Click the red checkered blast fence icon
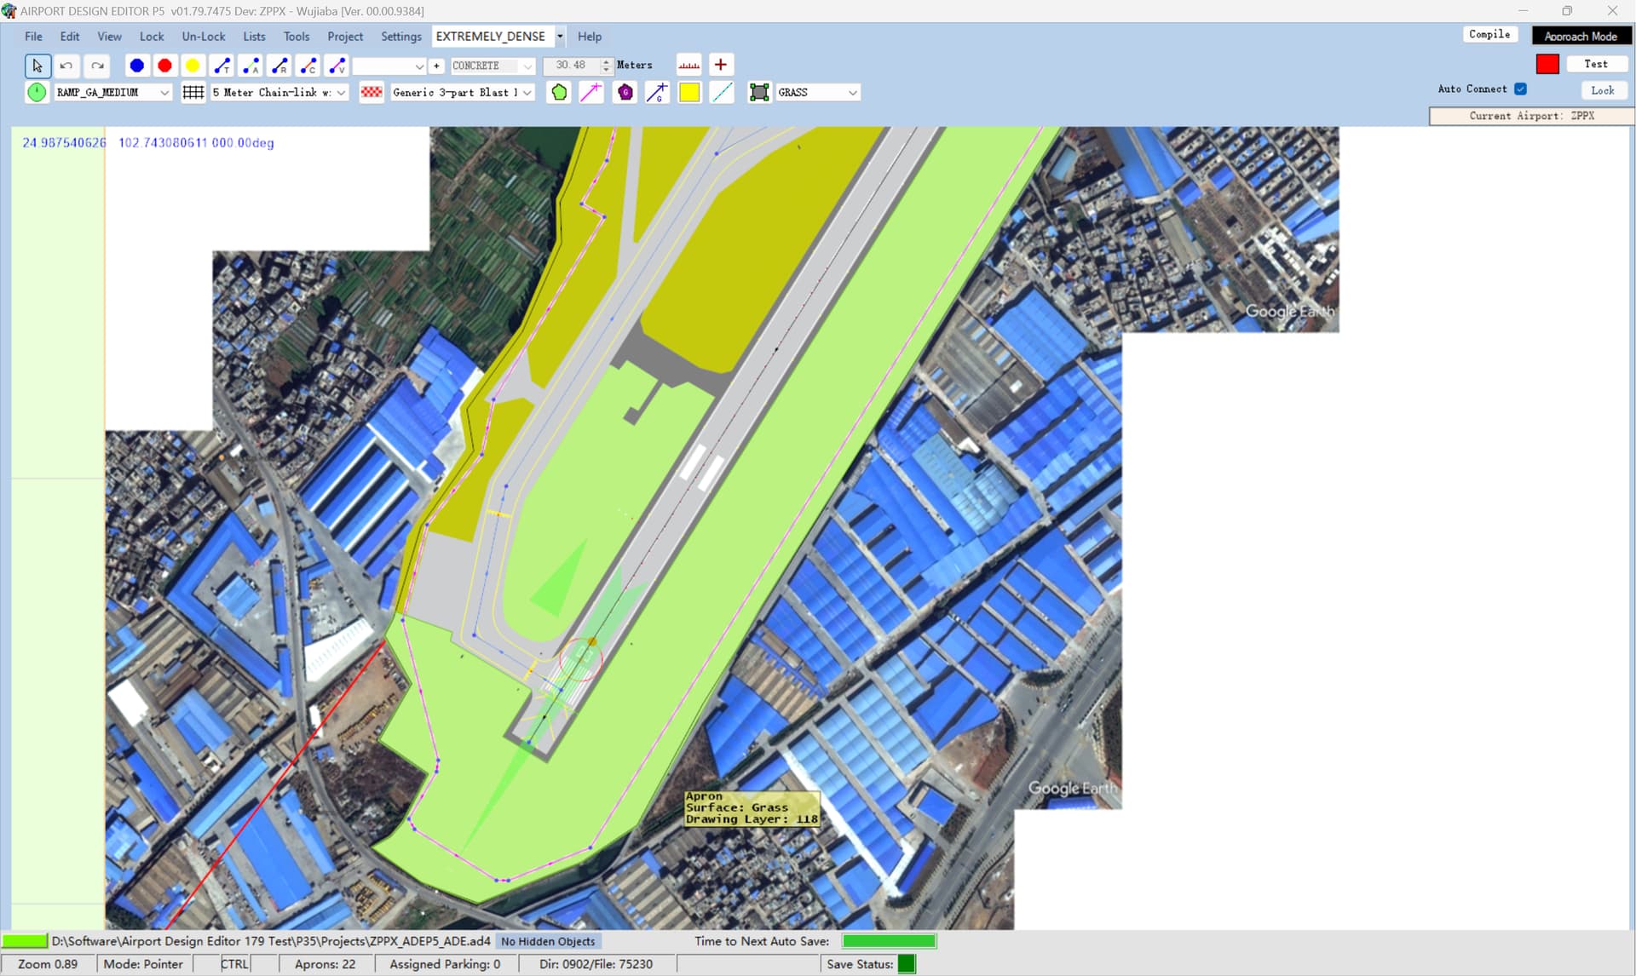This screenshot has height=976, width=1636. point(372,92)
